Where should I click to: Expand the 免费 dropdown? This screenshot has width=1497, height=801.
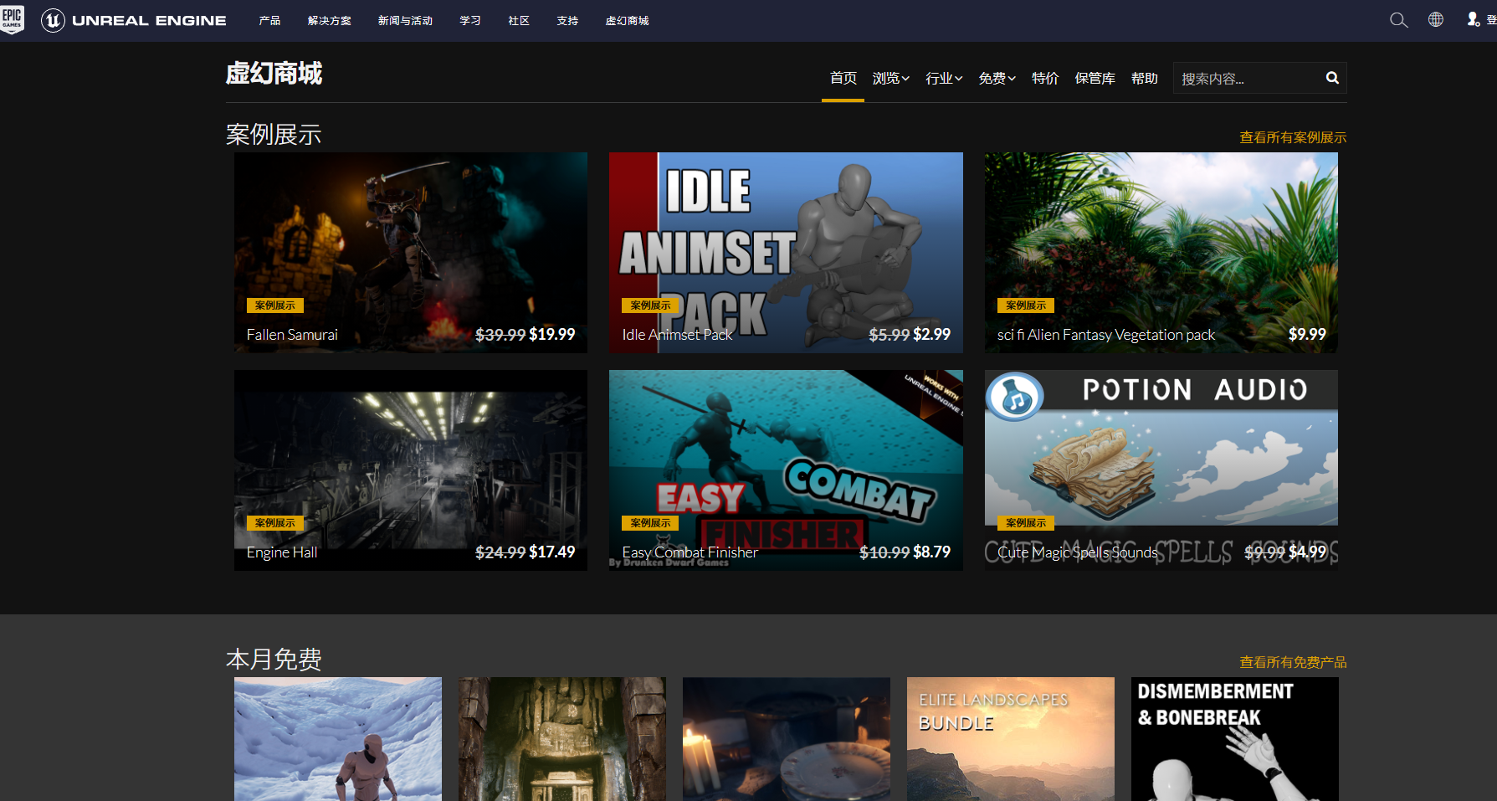click(997, 78)
